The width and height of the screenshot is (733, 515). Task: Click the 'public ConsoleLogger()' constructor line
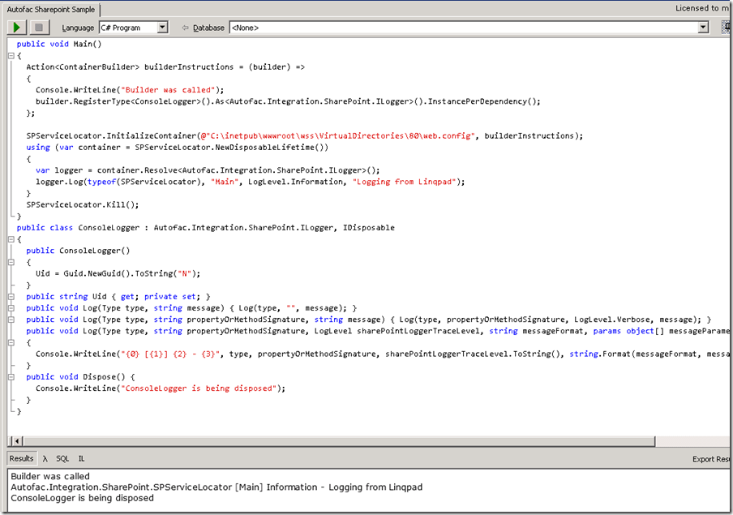coord(78,251)
